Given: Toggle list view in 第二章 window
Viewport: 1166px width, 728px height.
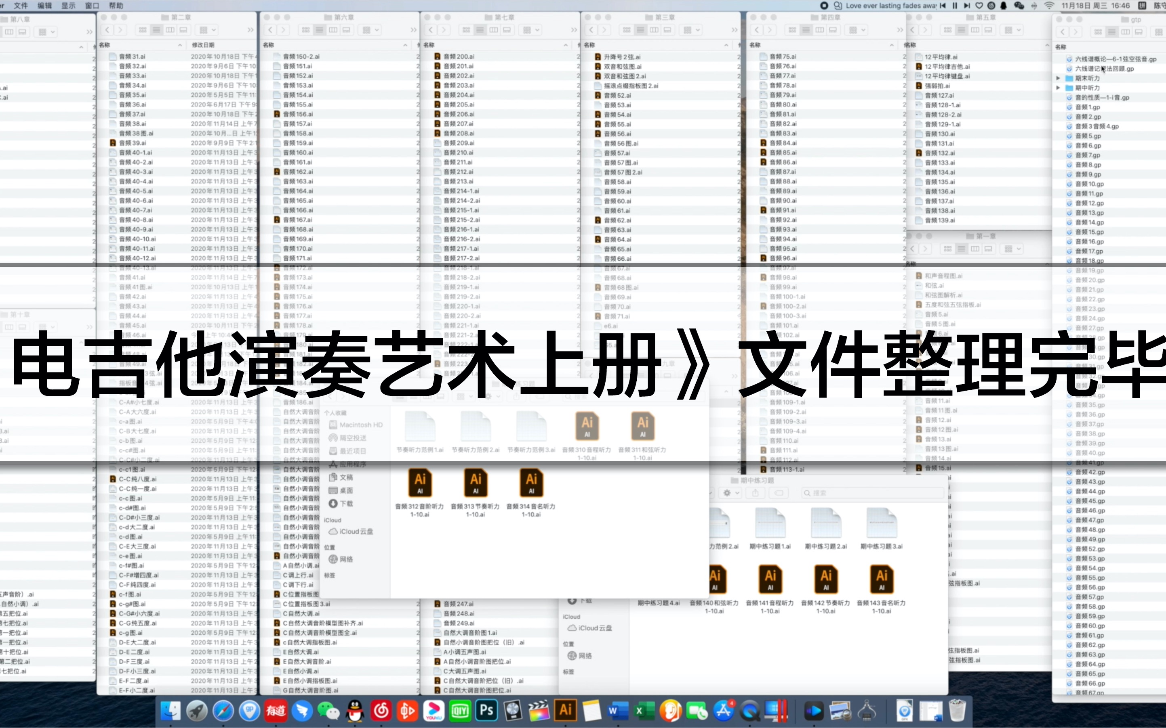Looking at the screenshot, I should [156, 30].
